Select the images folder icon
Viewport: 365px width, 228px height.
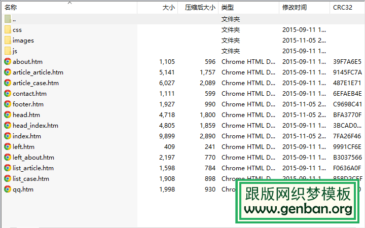point(8,40)
